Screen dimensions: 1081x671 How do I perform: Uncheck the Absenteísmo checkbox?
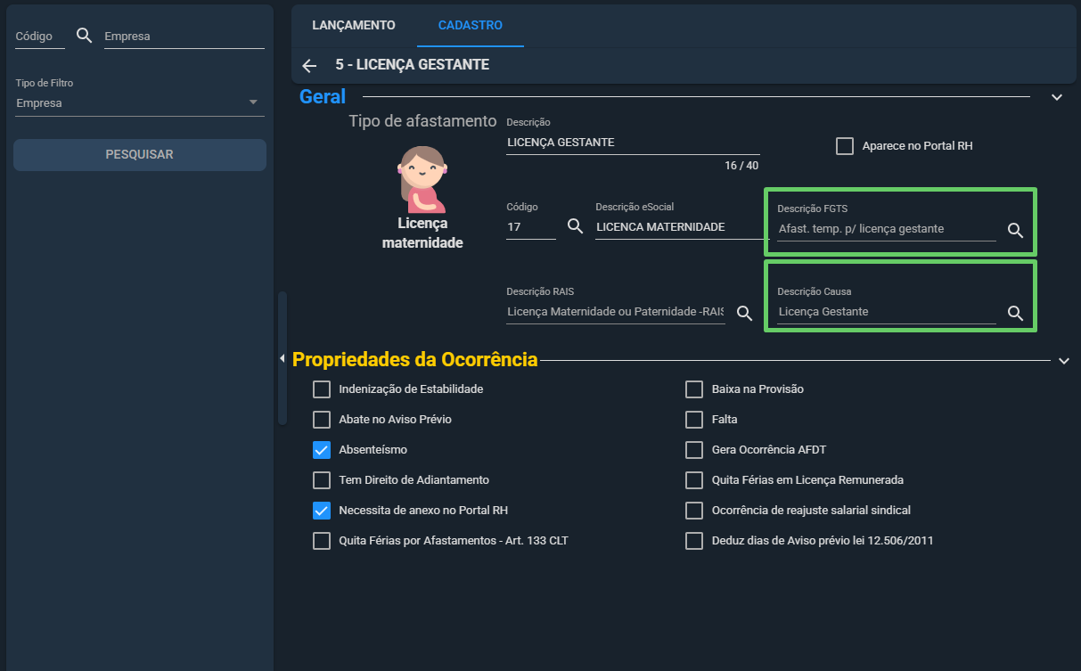point(322,450)
